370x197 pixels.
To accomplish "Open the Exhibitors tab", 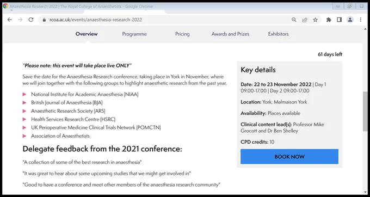I will [x=278, y=34].
